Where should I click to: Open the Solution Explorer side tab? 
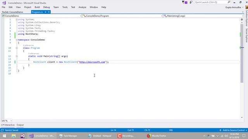click(x=246, y=18)
